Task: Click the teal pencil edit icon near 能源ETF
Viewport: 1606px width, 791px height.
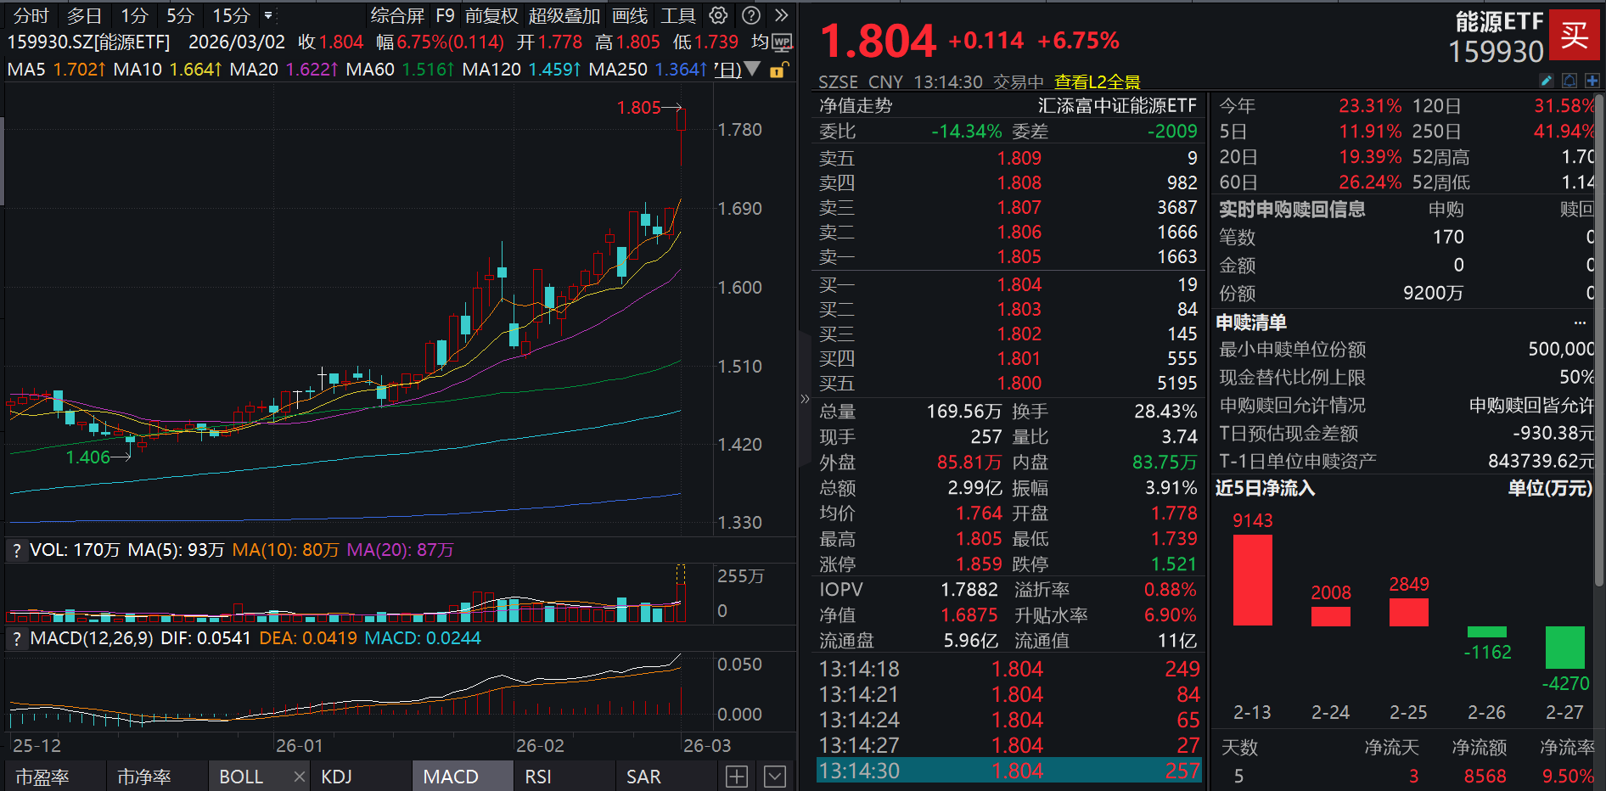Action: point(1547,80)
